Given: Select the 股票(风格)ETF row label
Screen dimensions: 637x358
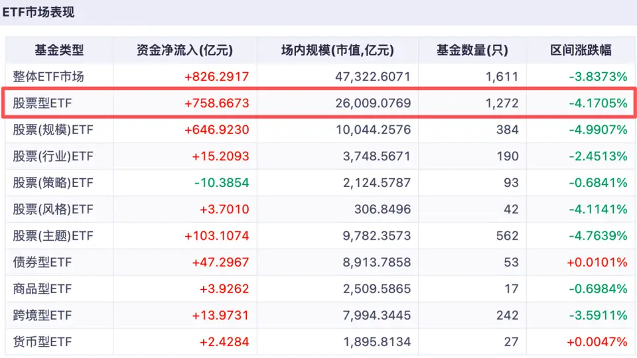Looking at the screenshot, I should 53,209.
